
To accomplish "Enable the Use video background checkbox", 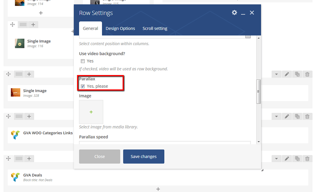I will [x=82, y=61].
